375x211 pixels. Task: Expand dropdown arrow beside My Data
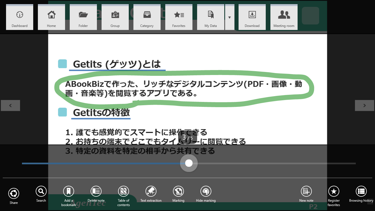point(230,18)
